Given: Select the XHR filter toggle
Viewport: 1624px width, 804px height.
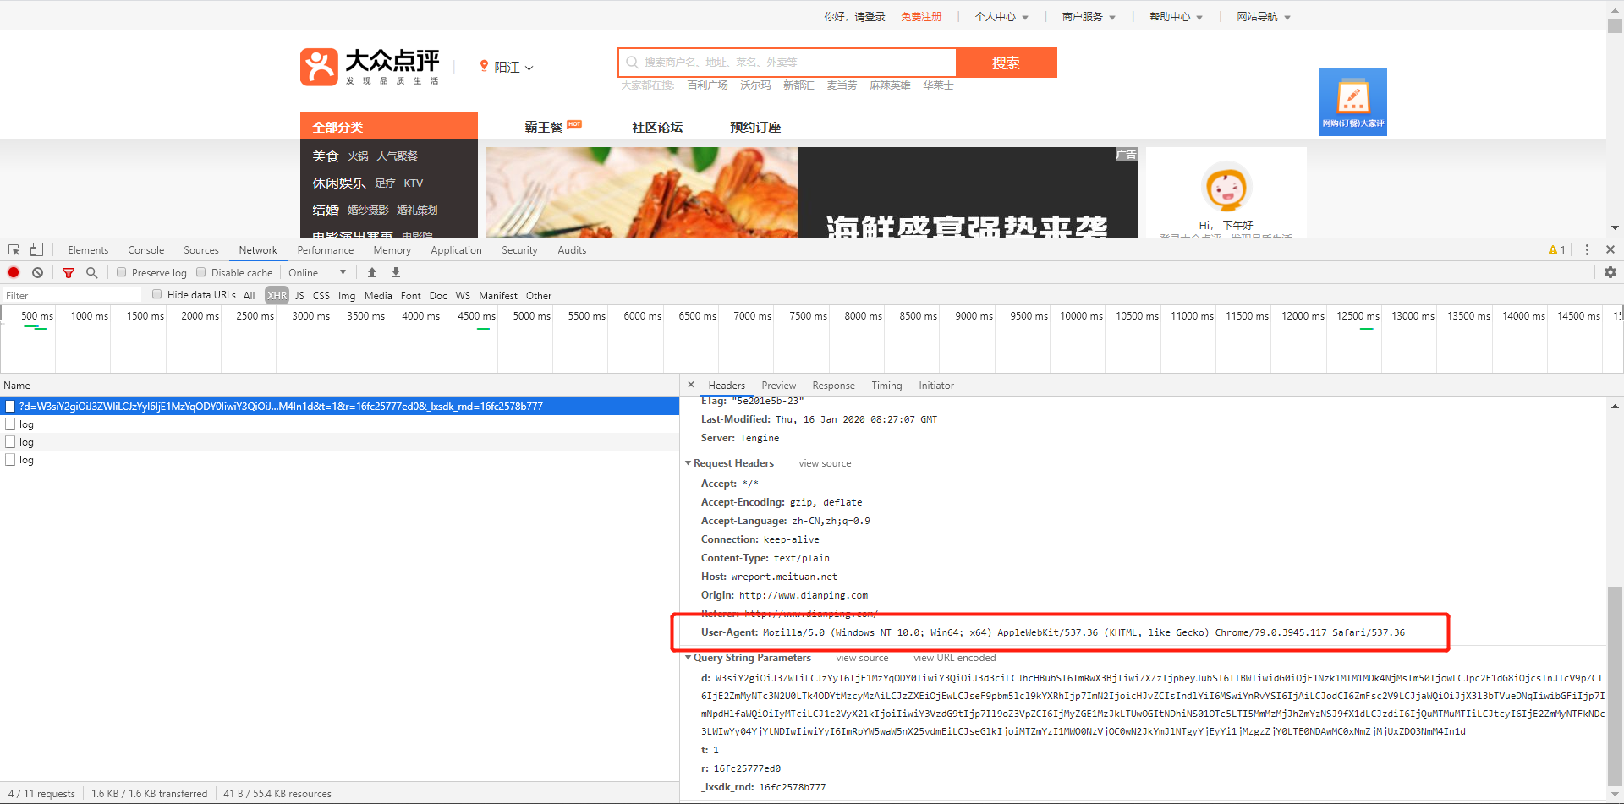Looking at the screenshot, I should coord(277,296).
